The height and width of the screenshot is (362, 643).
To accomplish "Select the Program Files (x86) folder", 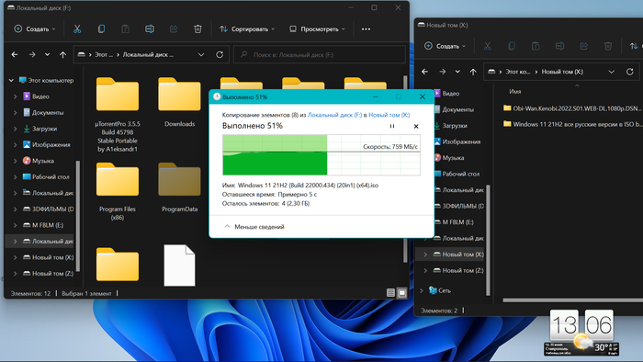I will pos(118,191).
